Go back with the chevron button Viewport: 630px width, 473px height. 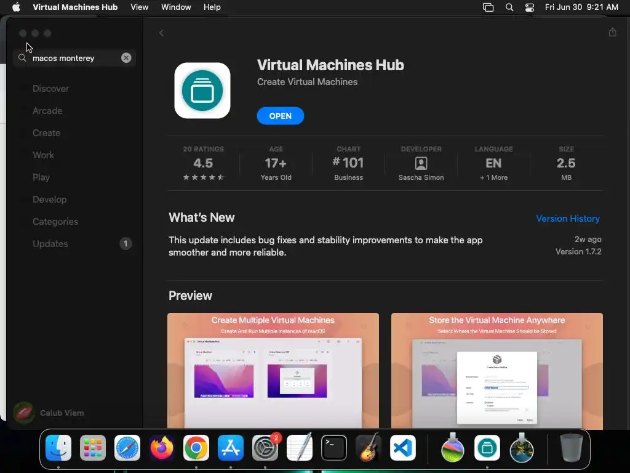pyautogui.click(x=161, y=33)
